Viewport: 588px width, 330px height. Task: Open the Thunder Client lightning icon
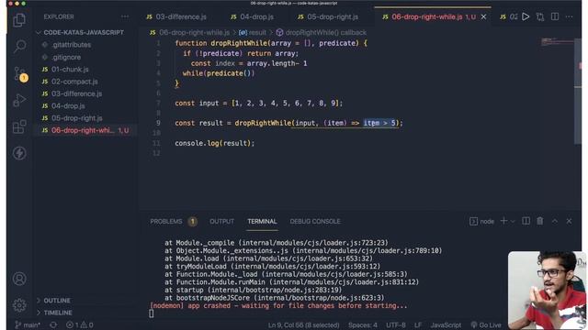click(x=19, y=153)
